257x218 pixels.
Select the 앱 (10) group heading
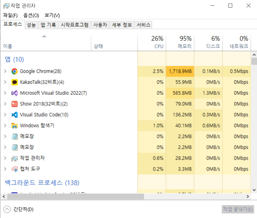(14, 59)
